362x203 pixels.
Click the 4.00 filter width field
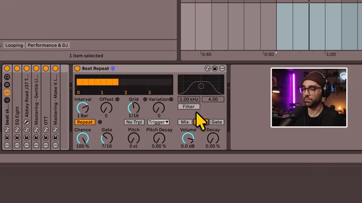(x=213, y=99)
